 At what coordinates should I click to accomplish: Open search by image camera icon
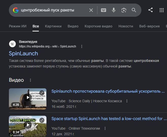tap(124, 10)
